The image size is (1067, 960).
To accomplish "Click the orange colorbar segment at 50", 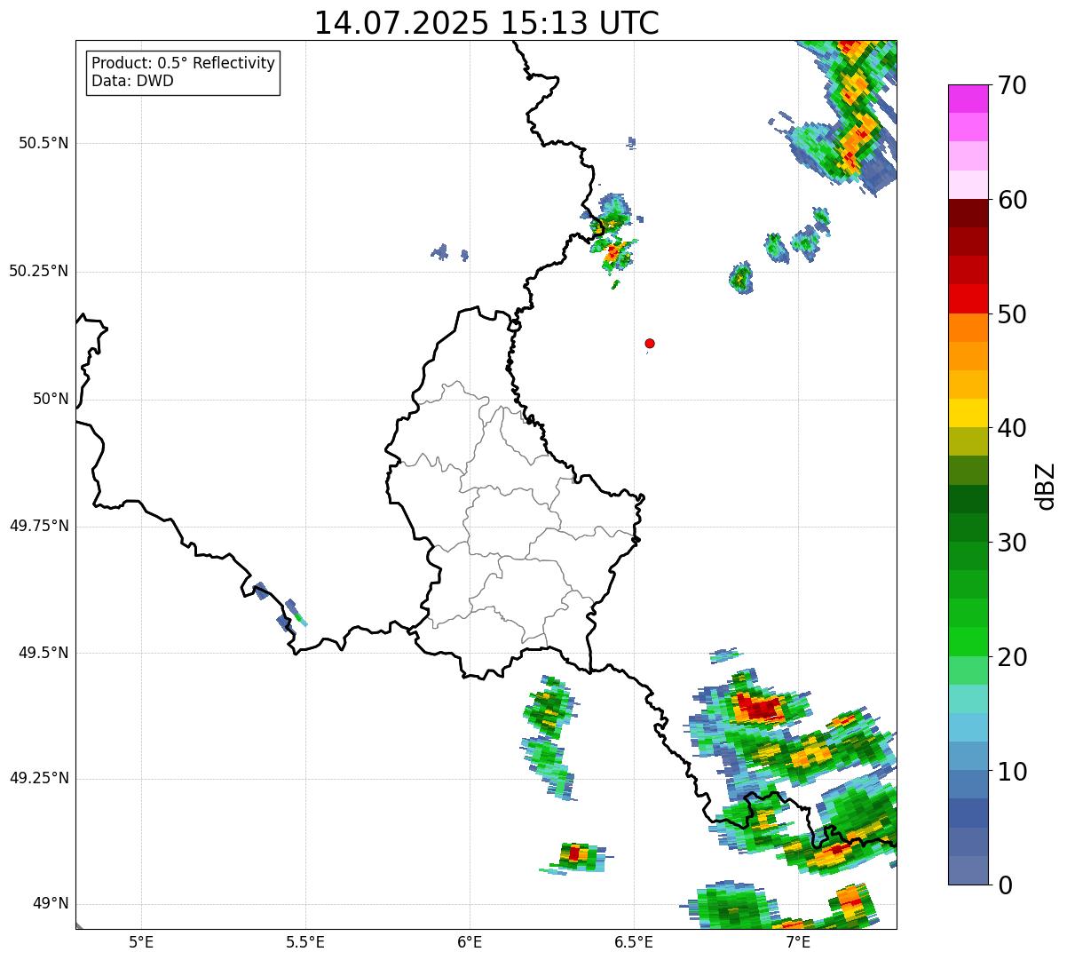I will pyautogui.click(x=968, y=328).
